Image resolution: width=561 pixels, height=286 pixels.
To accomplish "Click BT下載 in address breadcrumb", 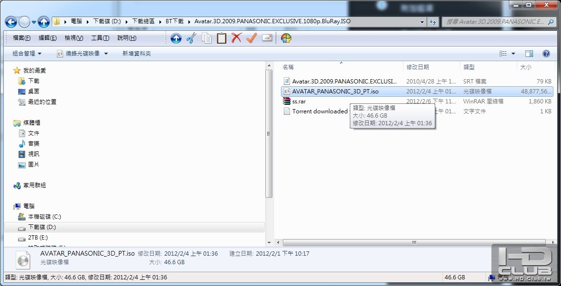I will pyautogui.click(x=174, y=21).
